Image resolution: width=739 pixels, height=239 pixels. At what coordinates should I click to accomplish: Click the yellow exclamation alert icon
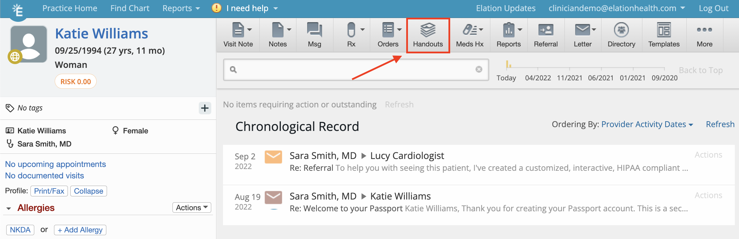click(x=216, y=8)
